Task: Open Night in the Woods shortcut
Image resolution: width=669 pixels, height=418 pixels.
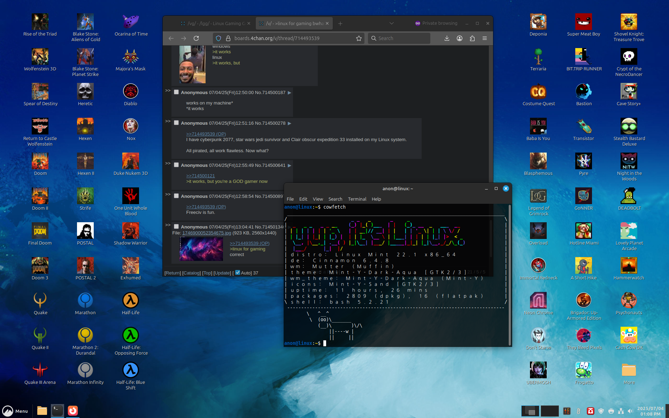Action: point(629,167)
